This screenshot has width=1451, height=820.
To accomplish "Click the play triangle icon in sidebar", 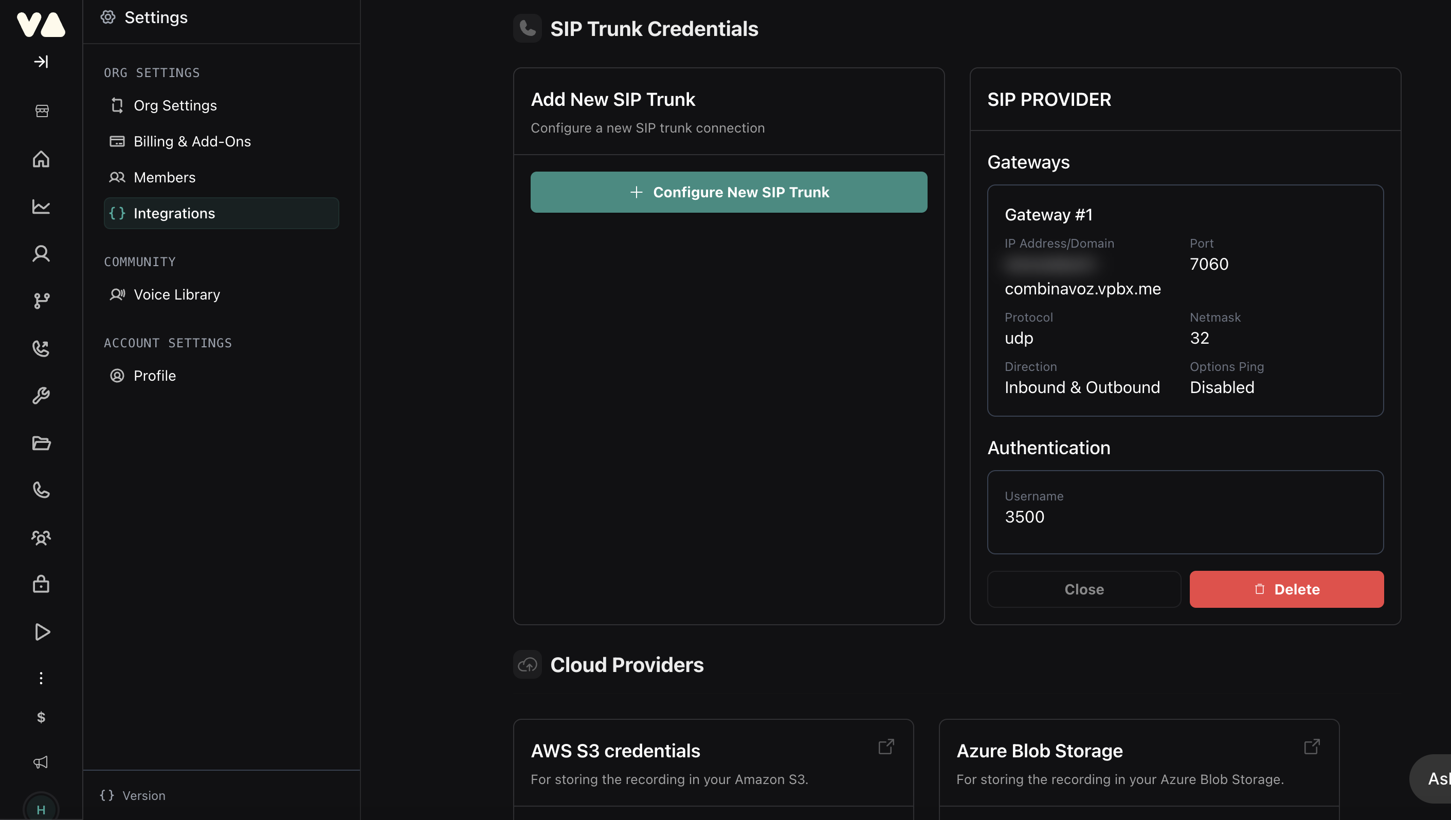I will [41, 632].
